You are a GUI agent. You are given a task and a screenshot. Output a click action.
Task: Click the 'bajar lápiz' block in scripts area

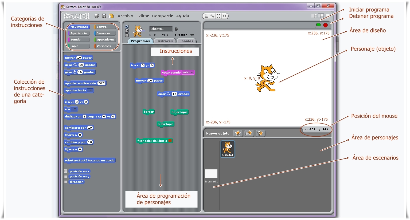[179, 112]
